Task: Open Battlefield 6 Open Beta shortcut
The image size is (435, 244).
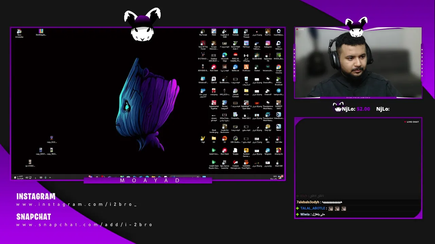Action: point(246,105)
